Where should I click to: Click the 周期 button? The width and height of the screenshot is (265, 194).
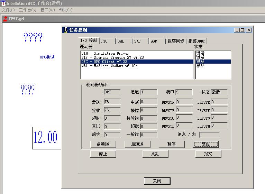pyautogui.click(x=155, y=154)
